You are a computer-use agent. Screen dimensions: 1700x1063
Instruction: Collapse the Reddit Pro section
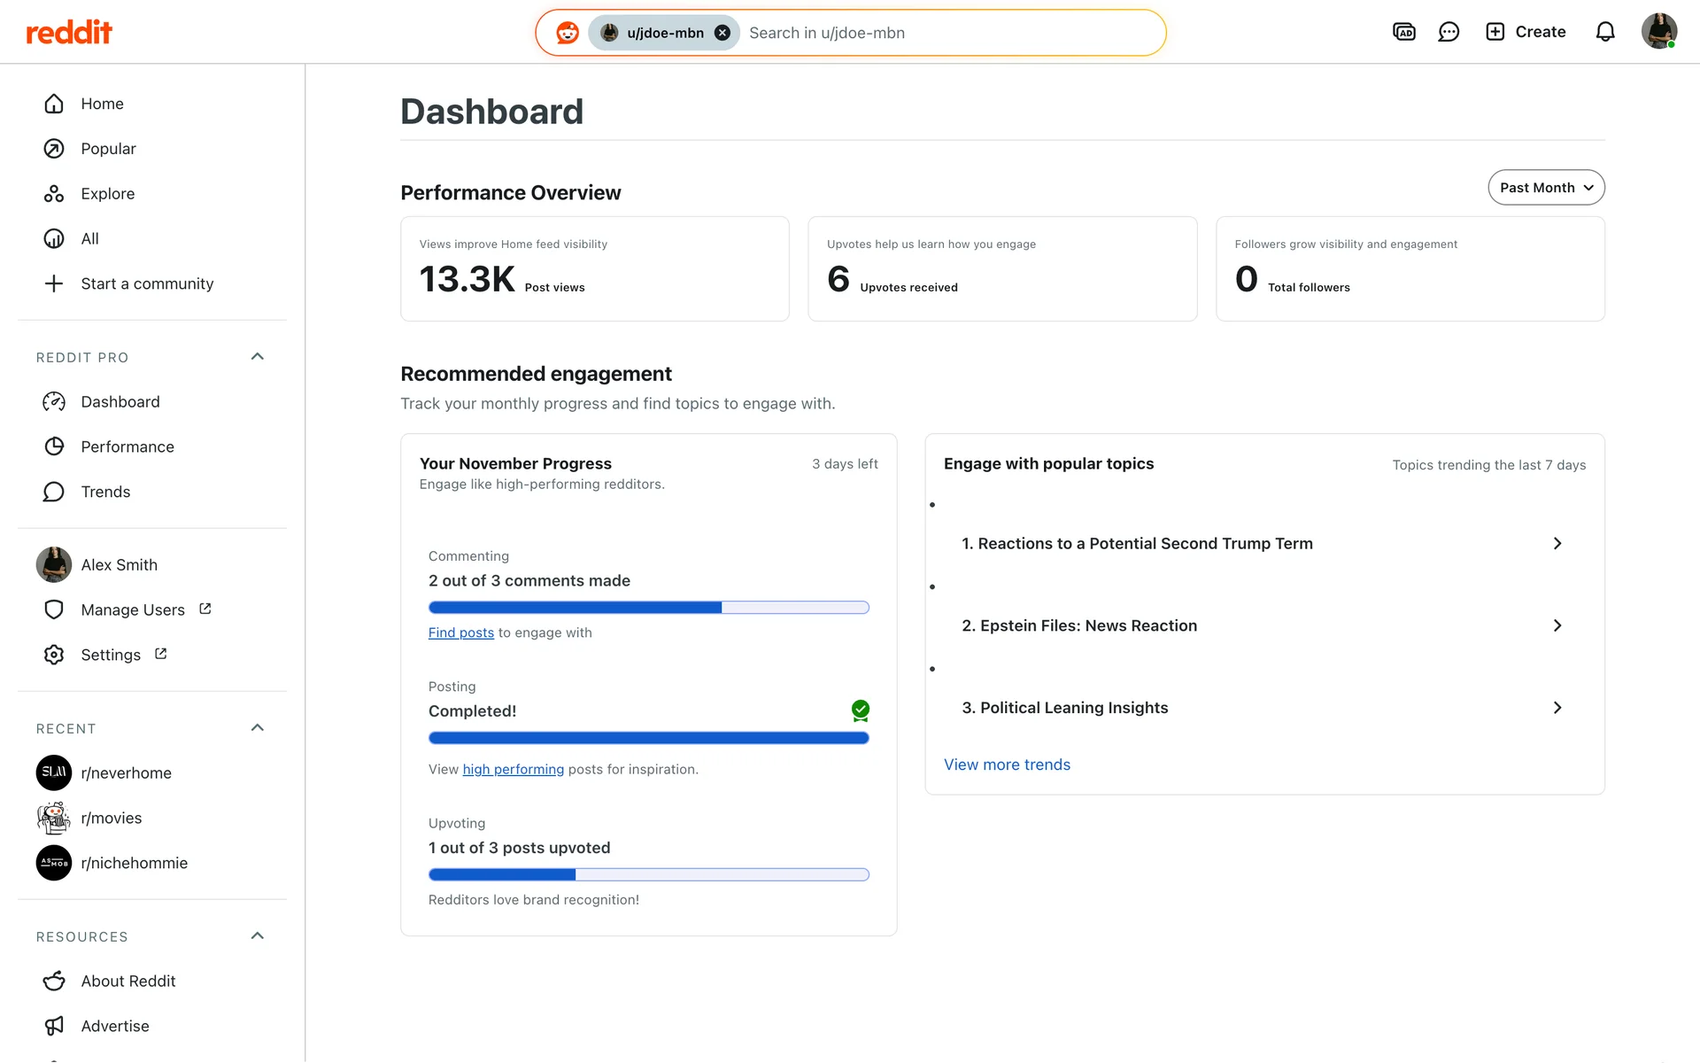(258, 357)
